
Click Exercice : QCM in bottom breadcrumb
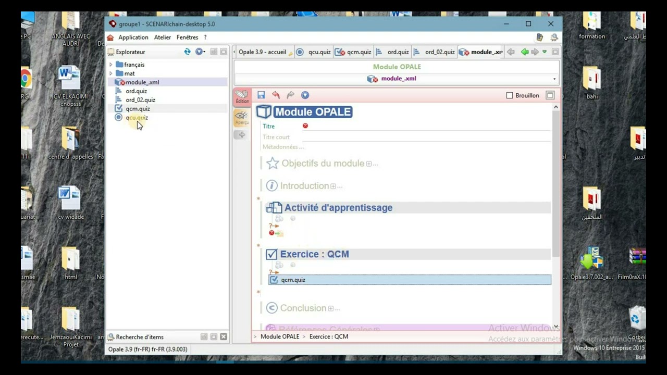[x=329, y=336]
